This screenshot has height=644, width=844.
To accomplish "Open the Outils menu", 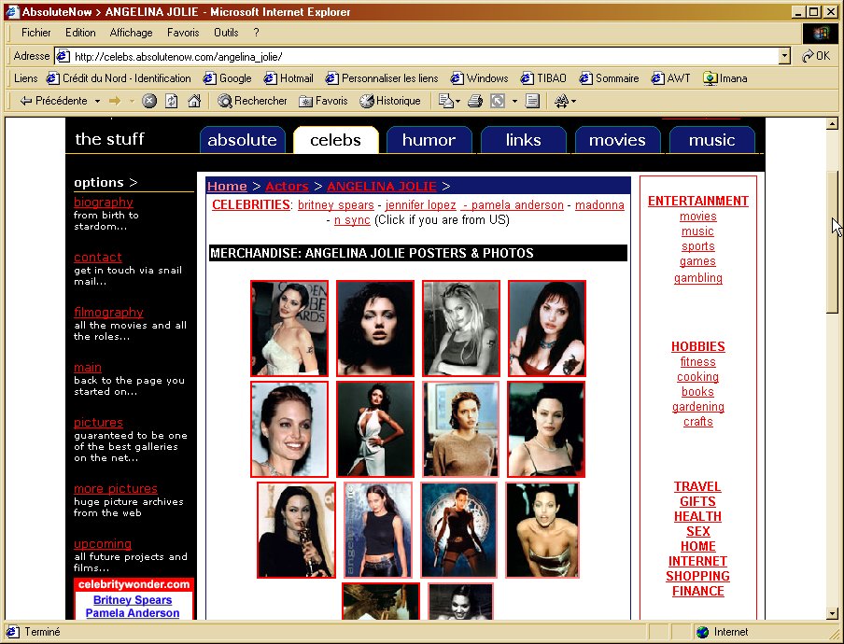I will (x=226, y=33).
